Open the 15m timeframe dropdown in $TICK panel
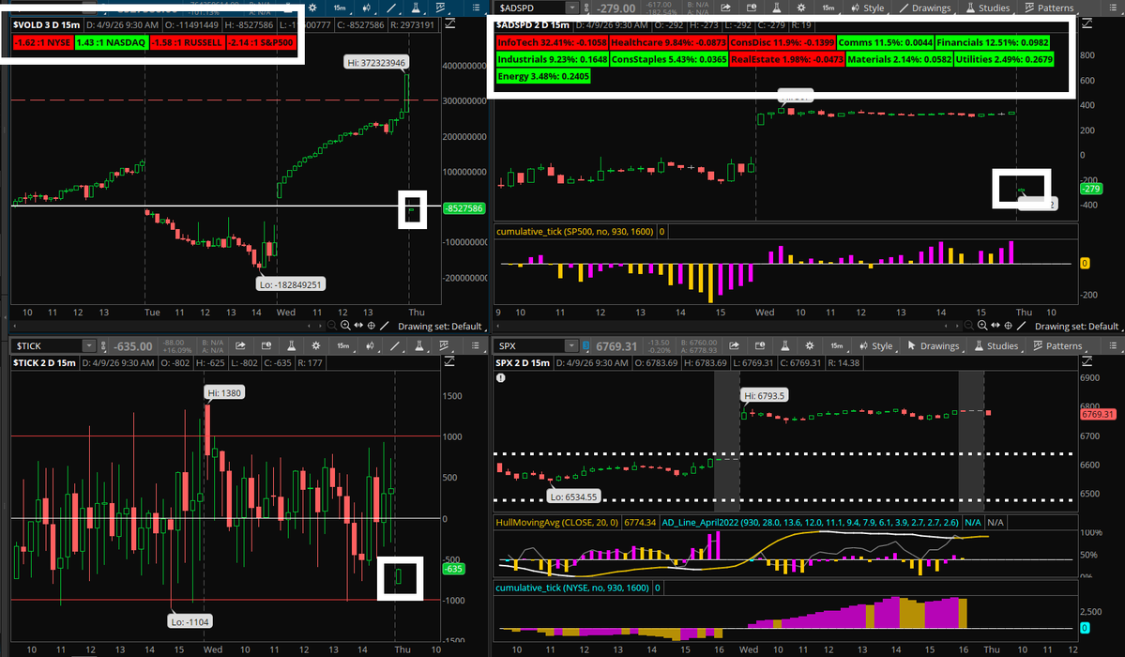This screenshot has height=657, width=1125. click(343, 346)
